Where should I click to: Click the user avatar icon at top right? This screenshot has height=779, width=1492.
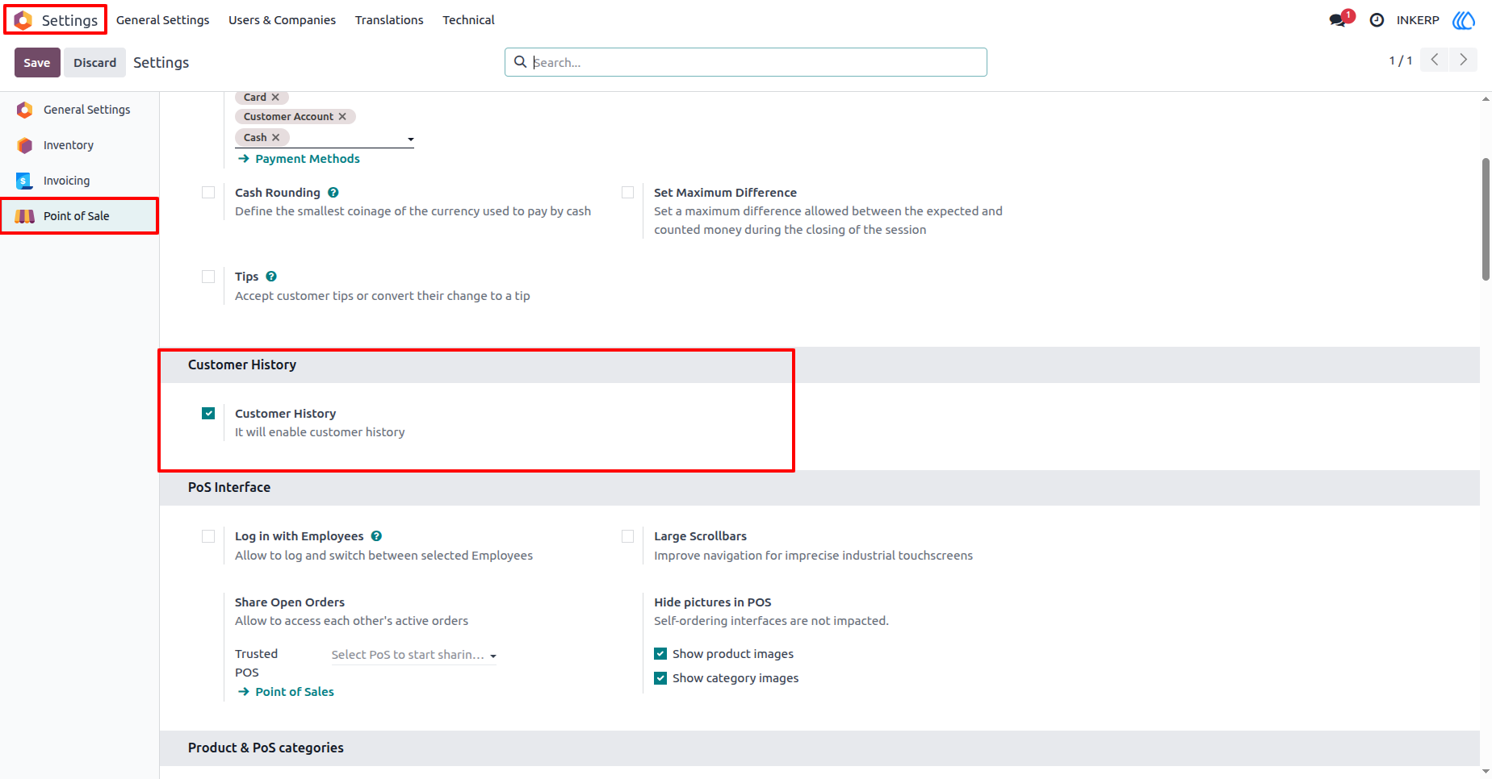point(1464,20)
